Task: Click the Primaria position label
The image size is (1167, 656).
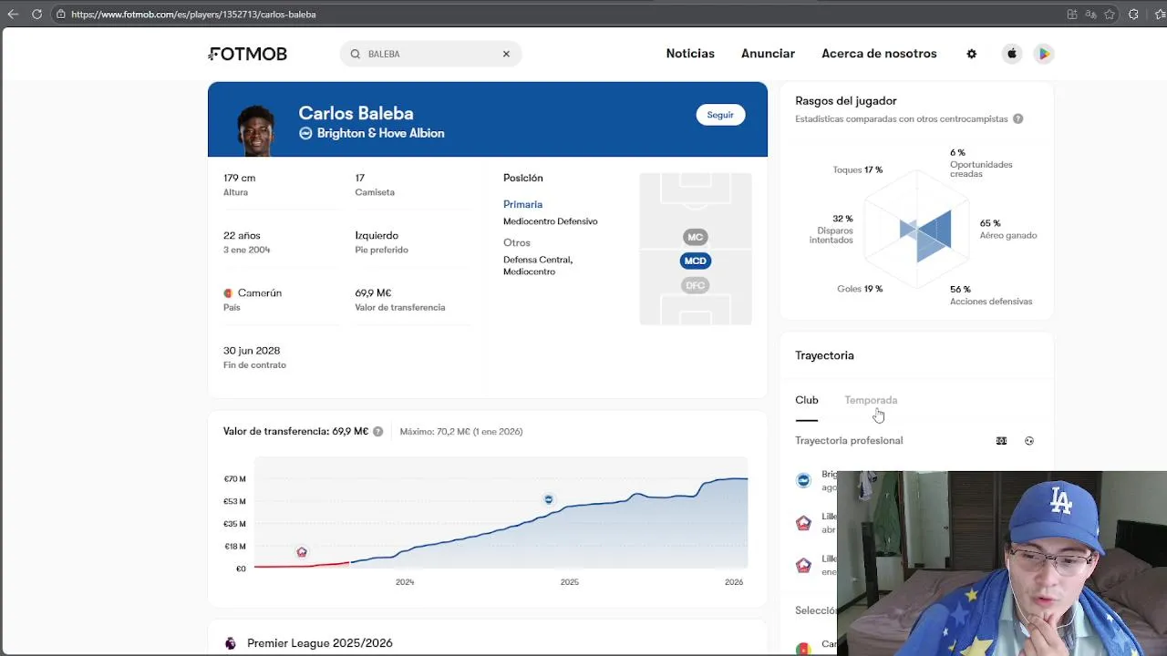Action: pos(522,204)
